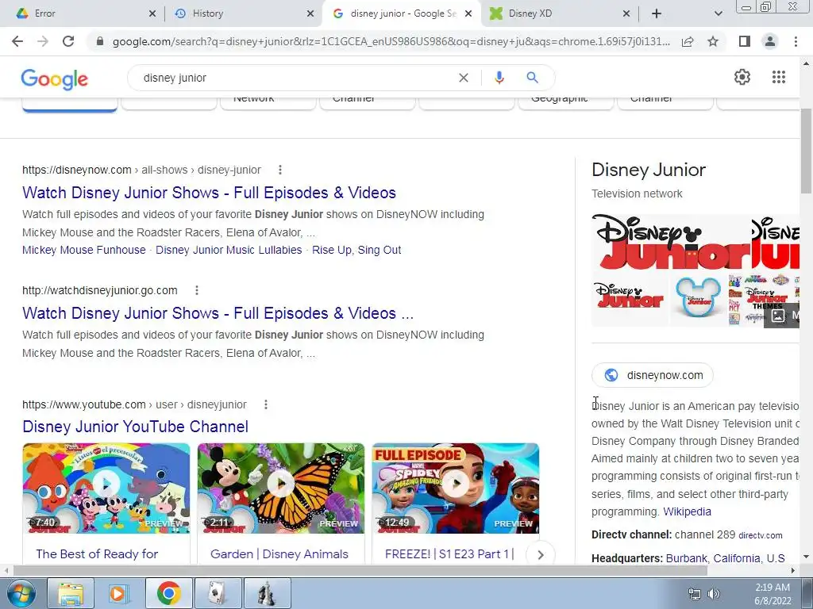Open File Explorer from the taskbar
Image resolution: width=813 pixels, height=609 pixels.
click(71, 593)
